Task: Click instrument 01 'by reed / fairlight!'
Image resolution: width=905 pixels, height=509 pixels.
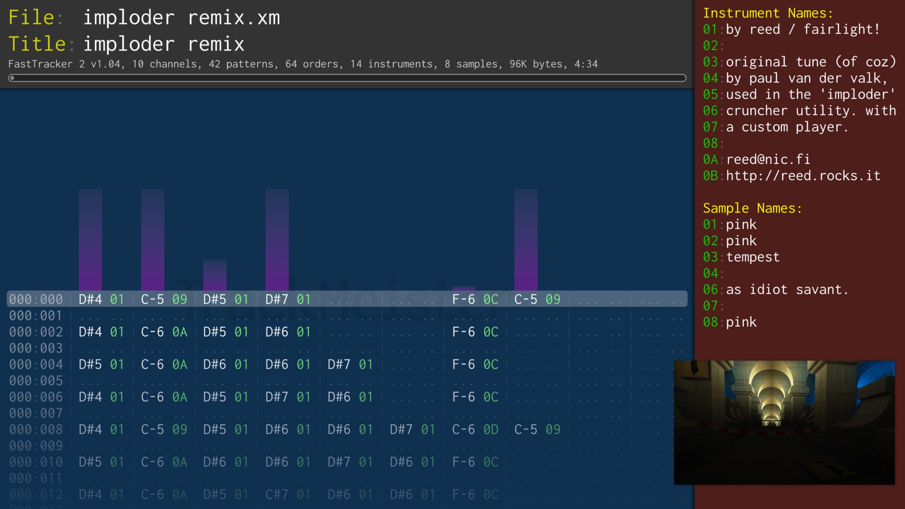Action: click(802, 29)
